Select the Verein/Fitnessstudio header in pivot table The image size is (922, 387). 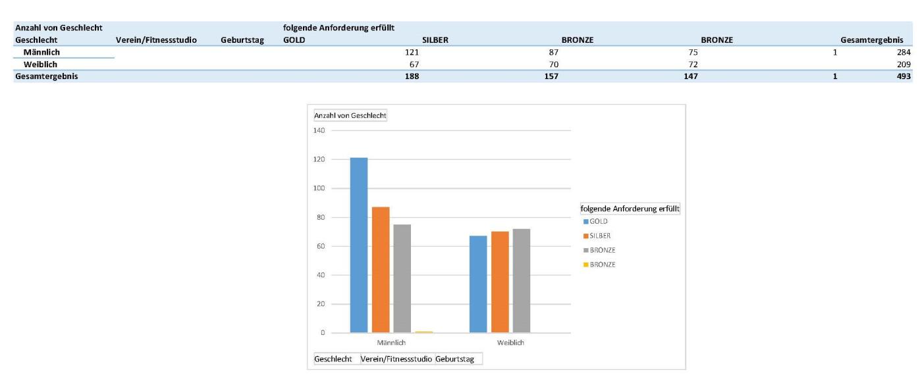(156, 40)
